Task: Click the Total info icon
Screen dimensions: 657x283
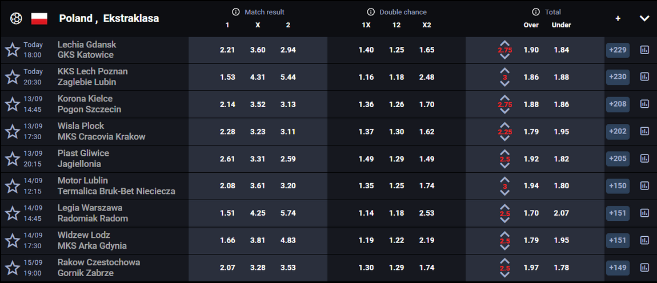Action: tap(535, 12)
